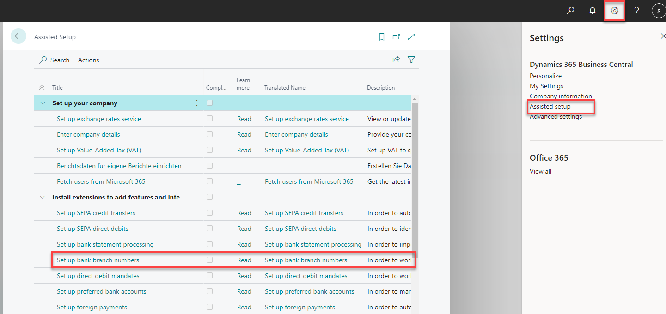The image size is (666, 314).
Task: Collapse Install extensions to add features group
Action: [x=43, y=197]
